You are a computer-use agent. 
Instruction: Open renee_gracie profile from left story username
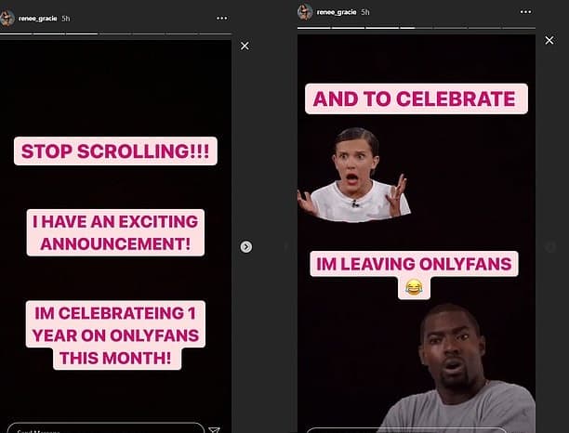(x=38, y=19)
